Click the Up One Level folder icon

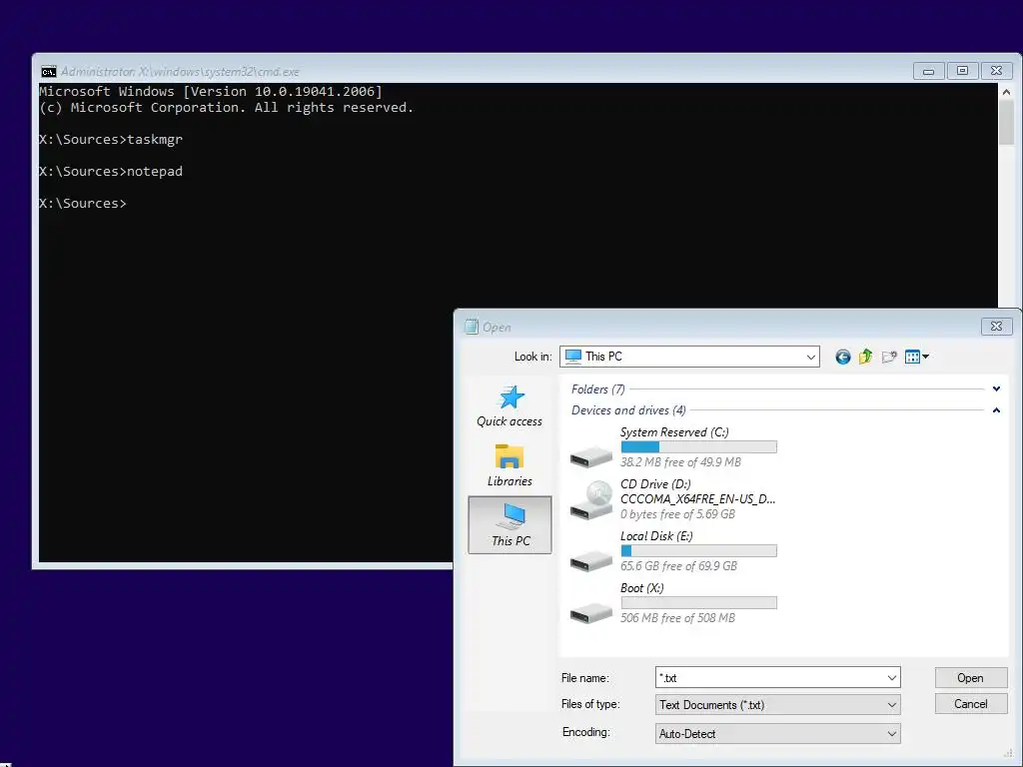point(865,357)
